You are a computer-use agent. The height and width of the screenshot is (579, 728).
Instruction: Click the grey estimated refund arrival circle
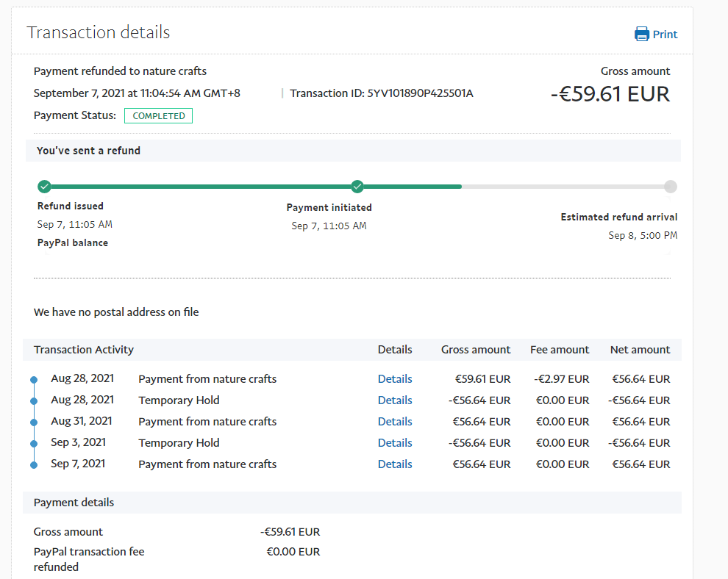tap(670, 186)
